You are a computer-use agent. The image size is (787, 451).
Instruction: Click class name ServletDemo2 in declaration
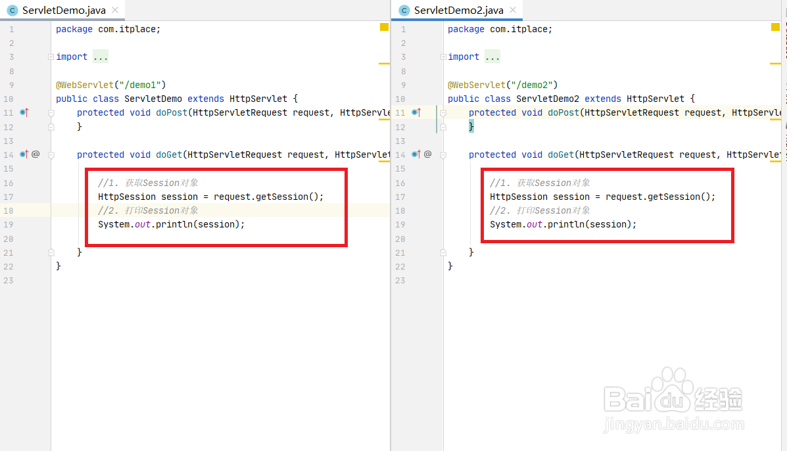click(548, 99)
